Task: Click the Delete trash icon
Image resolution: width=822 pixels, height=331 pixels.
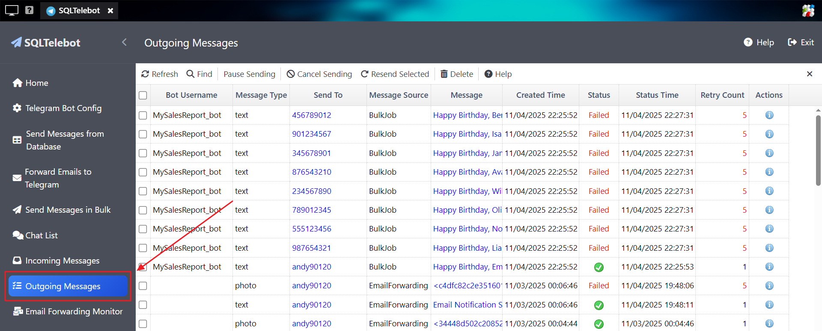Action: [444, 74]
